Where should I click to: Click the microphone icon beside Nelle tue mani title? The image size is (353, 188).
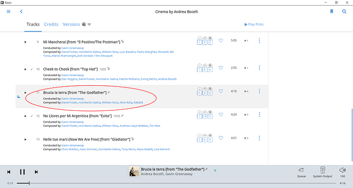133,139
